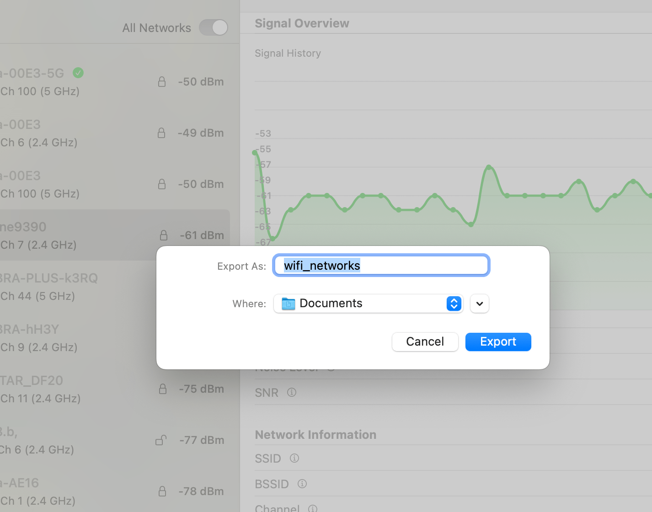
Task: Click the info icon next to SSID
Action: (x=294, y=458)
